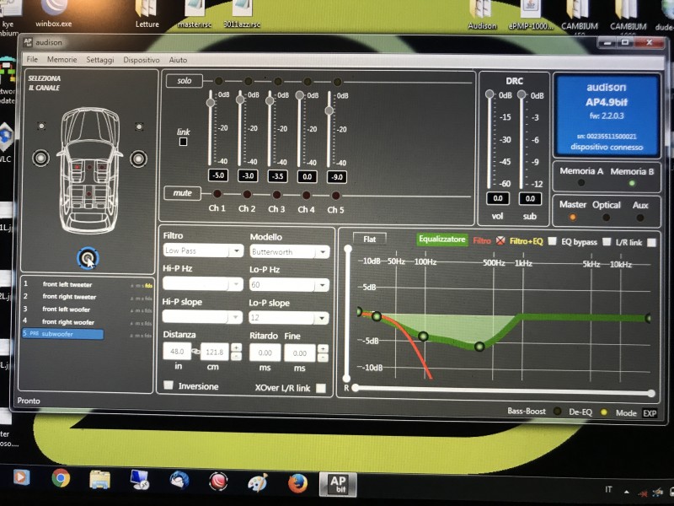Click the DRC sub slider knob

(x=522, y=94)
